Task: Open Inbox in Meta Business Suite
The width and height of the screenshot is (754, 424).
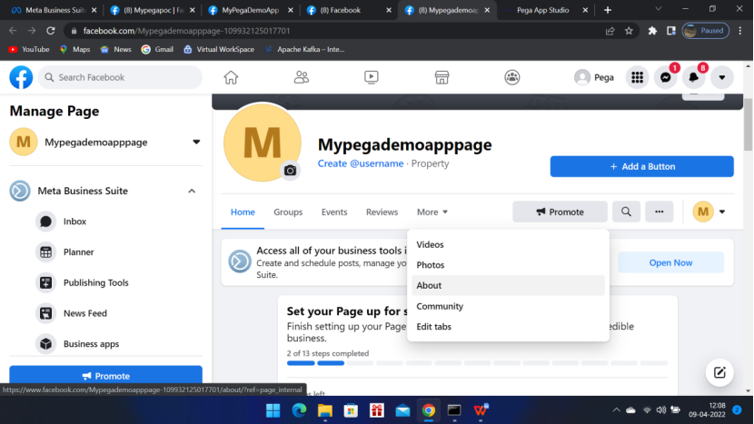Action: tap(74, 222)
